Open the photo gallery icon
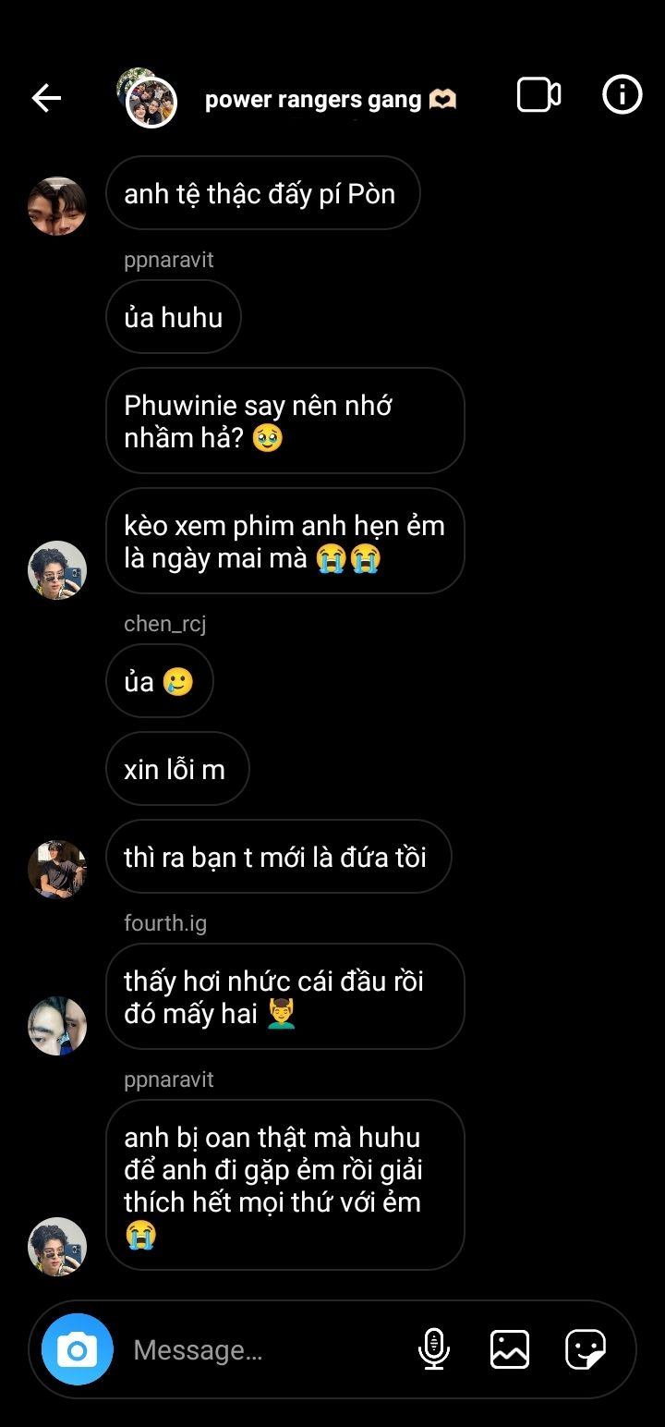 [x=509, y=1349]
